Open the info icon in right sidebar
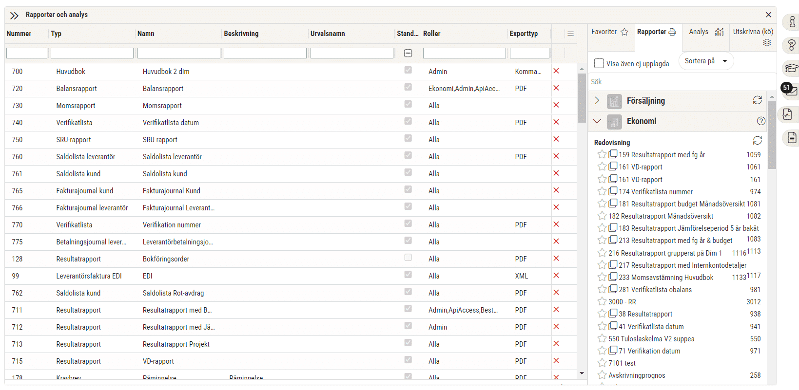 point(792,22)
